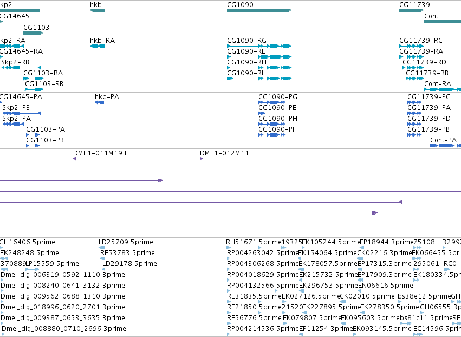The image size is (461, 337).
Task: Select Dmel_dig_006319_0592_1110.3prime read
Action: click(2, 280)
